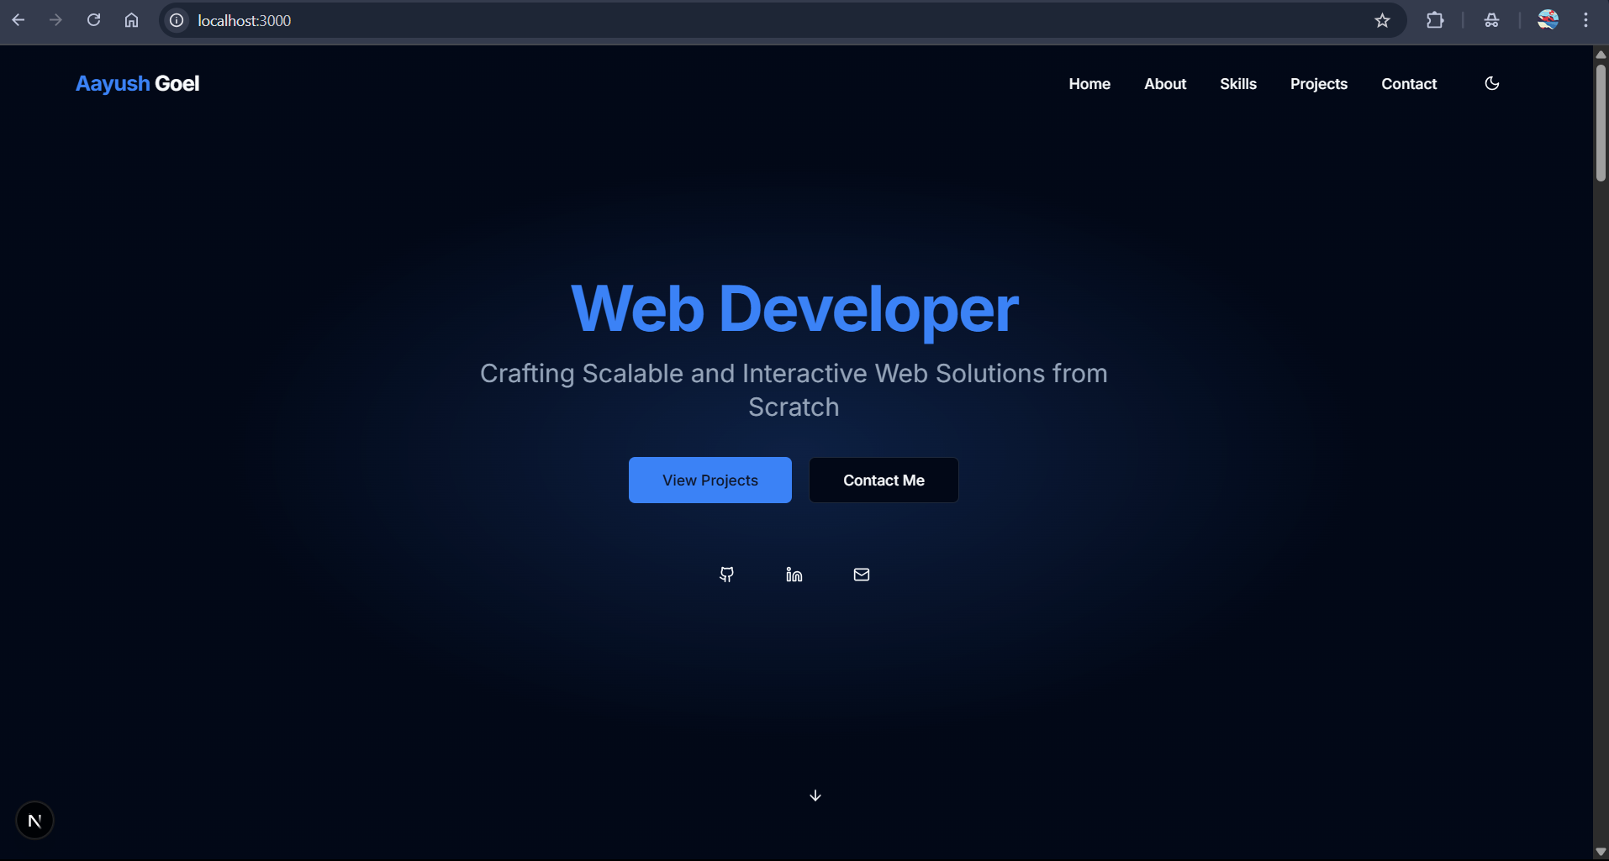
Task: Click the browser home icon
Action: pos(131,19)
